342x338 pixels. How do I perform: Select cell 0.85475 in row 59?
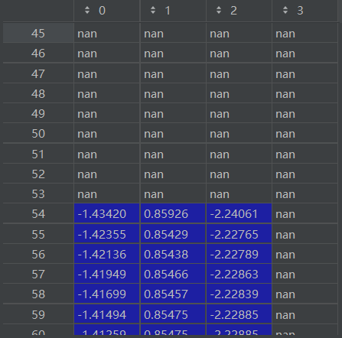click(173, 314)
